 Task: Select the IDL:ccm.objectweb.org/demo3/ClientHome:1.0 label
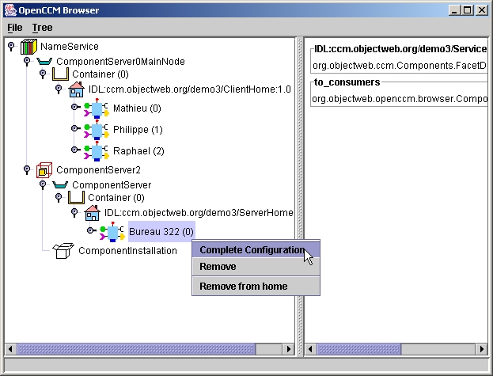(x=190, y=89)
